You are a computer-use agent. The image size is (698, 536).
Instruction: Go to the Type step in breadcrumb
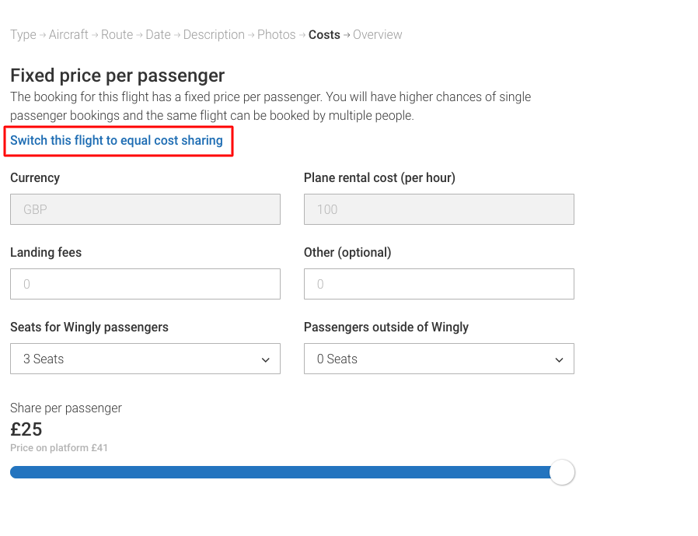click(23, 35)
